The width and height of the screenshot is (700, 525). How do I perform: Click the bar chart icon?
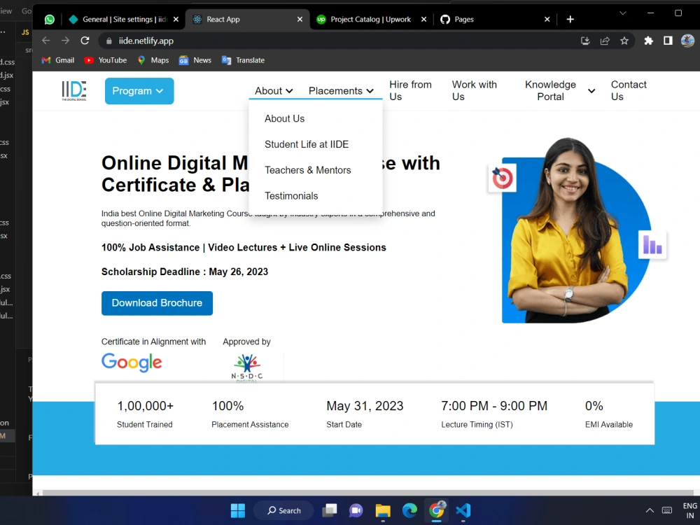(x=652, y=244)
